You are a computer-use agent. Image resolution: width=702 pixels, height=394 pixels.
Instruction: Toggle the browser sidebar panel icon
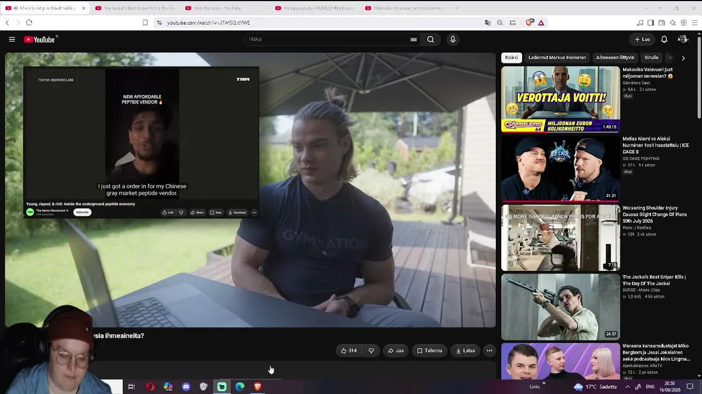pos(651,22)
